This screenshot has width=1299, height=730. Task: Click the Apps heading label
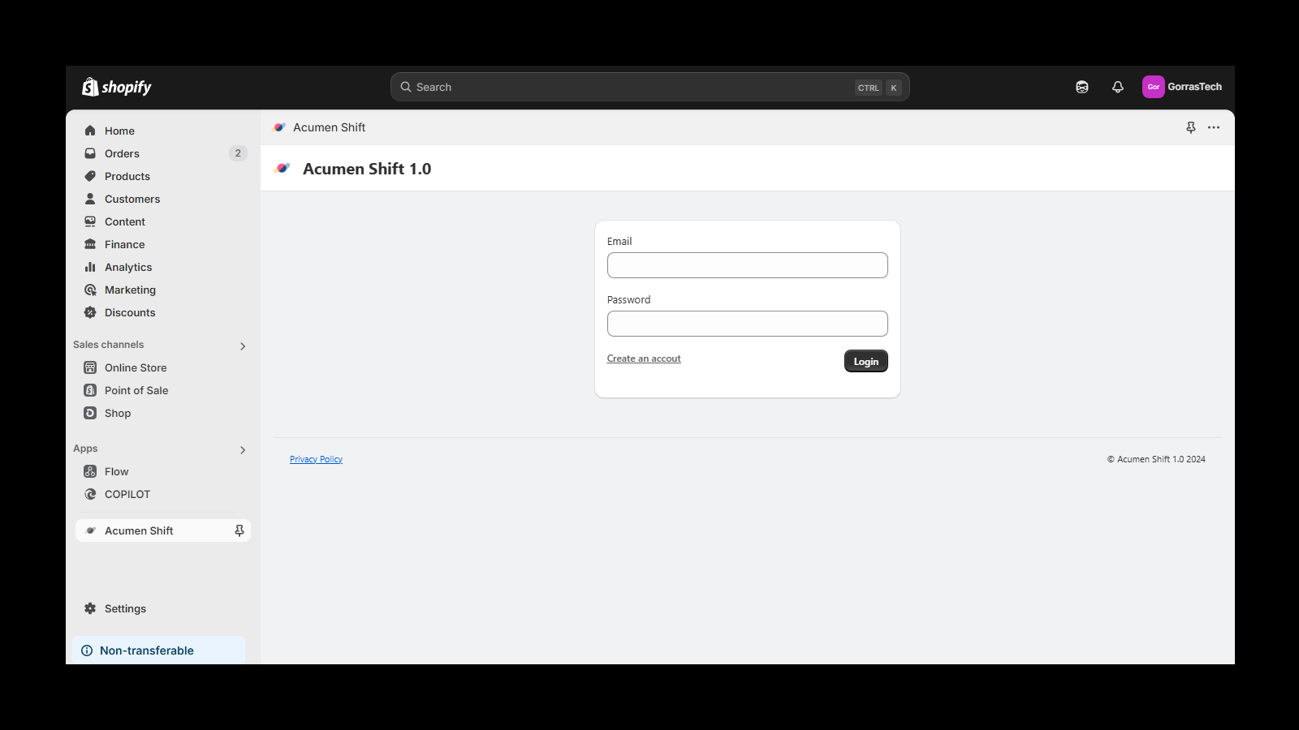pyautogui.click(x=85, y=449)
